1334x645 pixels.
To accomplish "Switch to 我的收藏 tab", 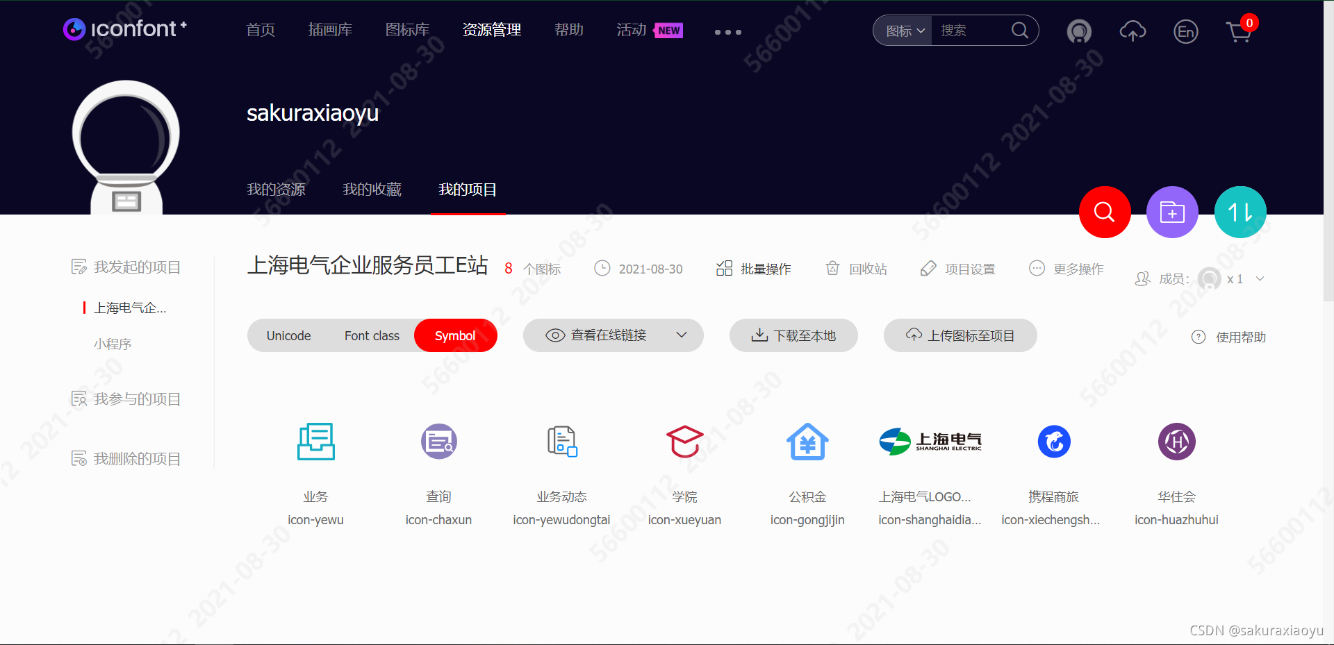I will coord(372,190).
